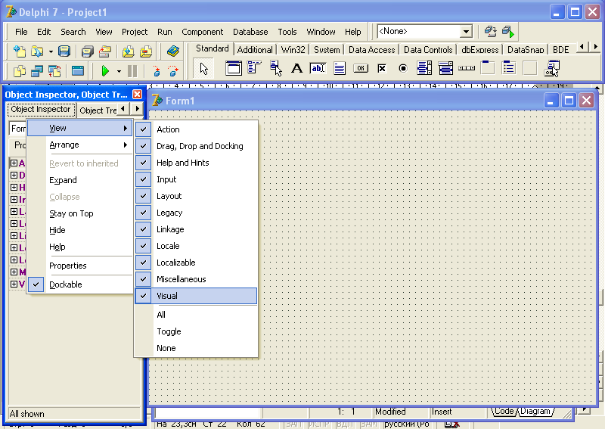
Task: Select the ComboBox component icon
Action: pyautogui.click(x=445, y=68)
